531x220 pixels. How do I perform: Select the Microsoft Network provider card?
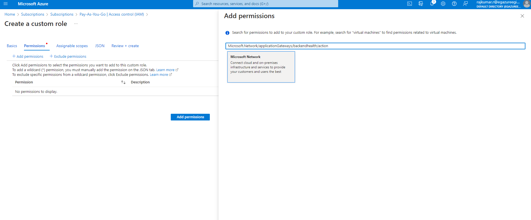tap(261, 67)
